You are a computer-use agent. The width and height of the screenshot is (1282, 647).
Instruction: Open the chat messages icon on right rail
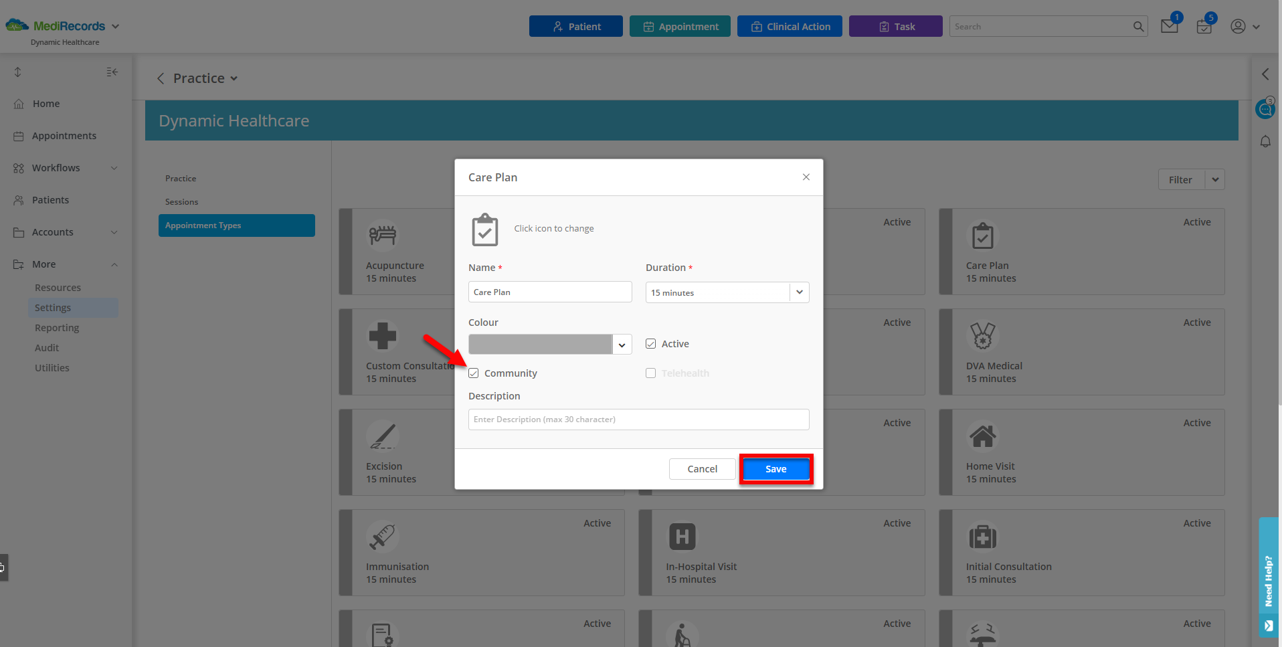click(x=1265, y=108)
